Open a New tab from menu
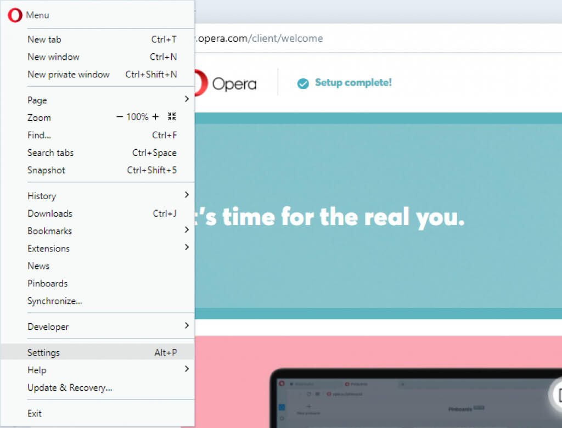Screen dimensions: 562x428 coord(98,40)
